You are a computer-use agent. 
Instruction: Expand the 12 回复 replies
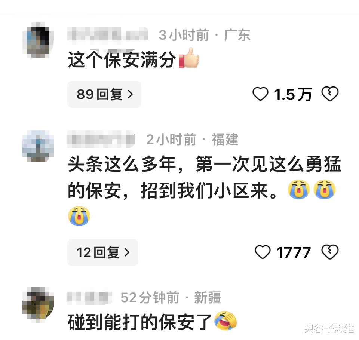coord(102,252)
